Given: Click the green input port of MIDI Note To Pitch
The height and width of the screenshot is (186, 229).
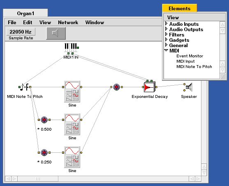Looking at the screenshot, I should pyautogui.click(x=20, y=87).
